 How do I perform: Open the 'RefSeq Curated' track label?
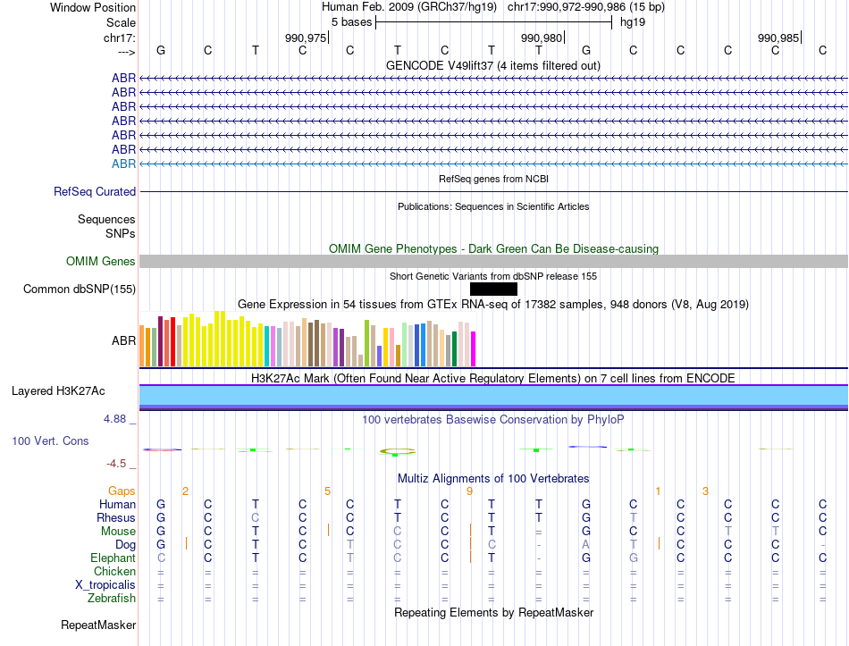[x=95, y=192]
